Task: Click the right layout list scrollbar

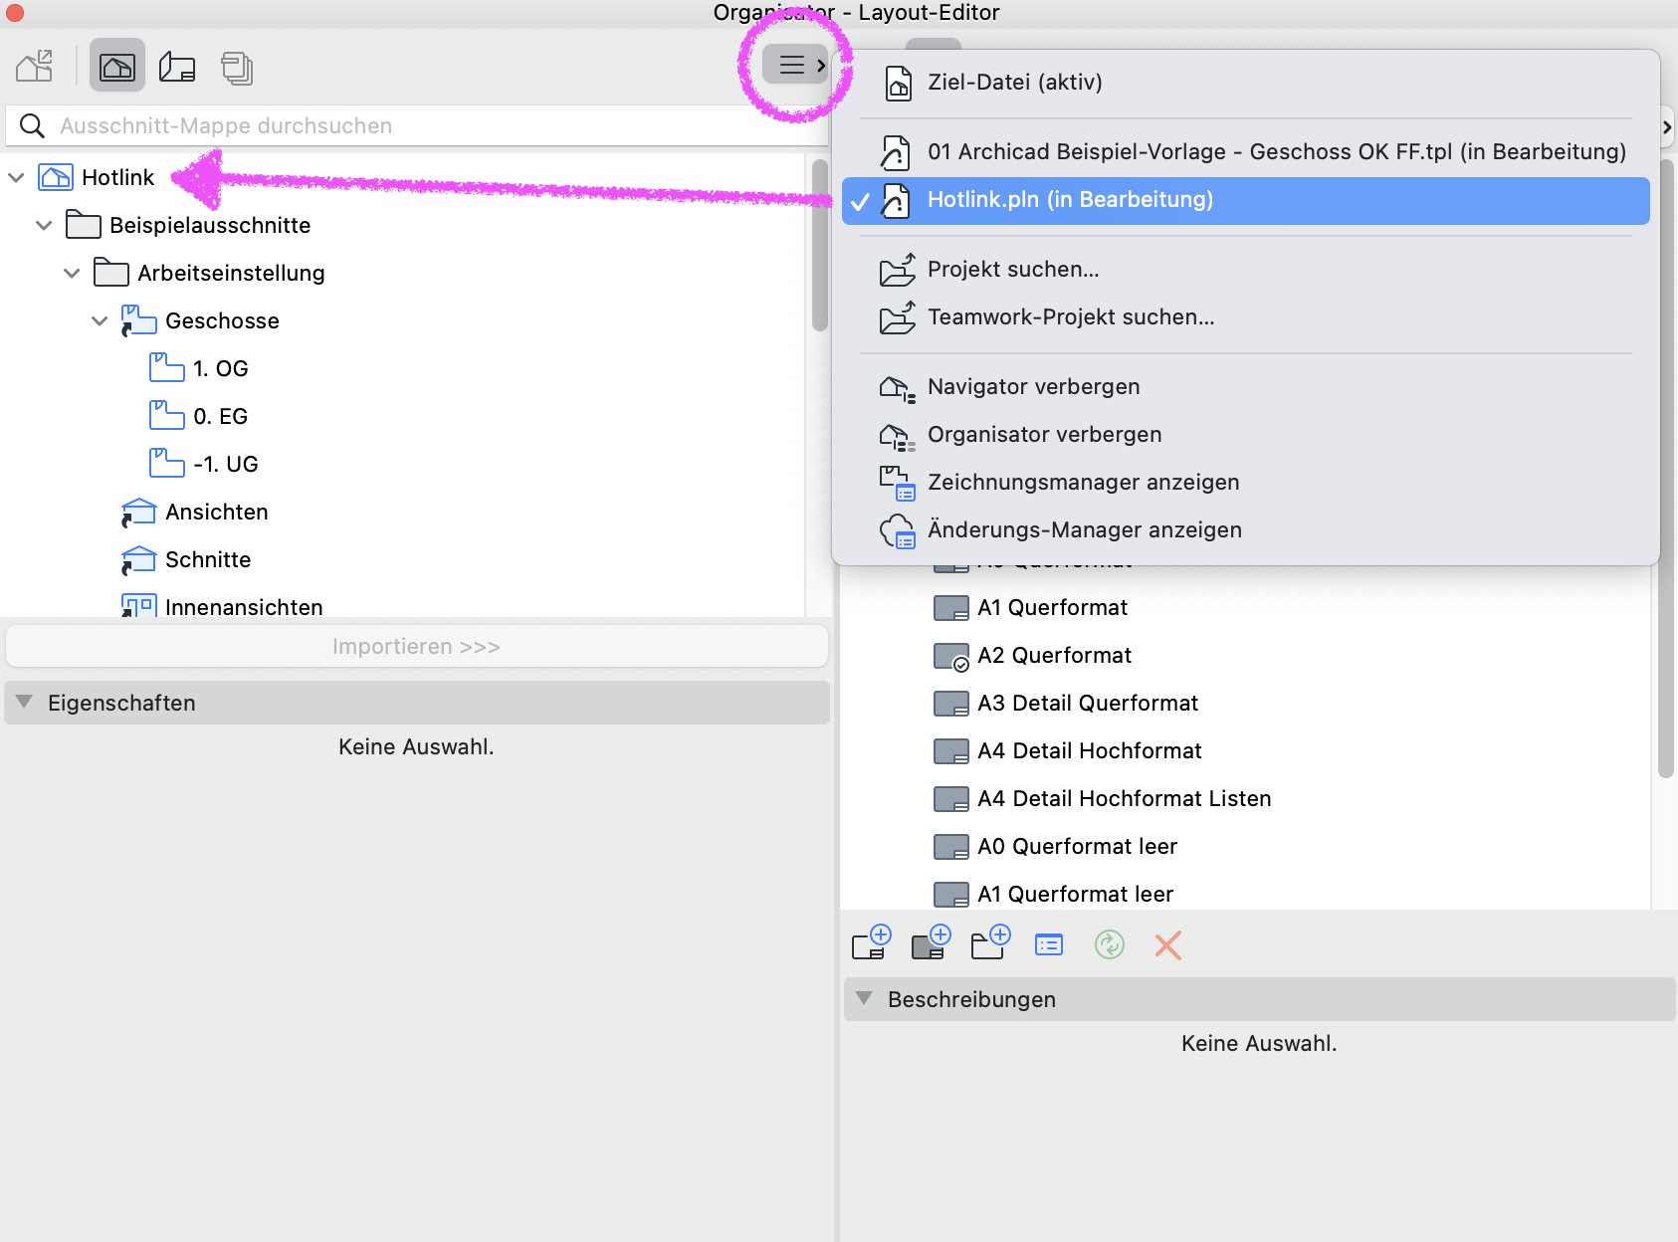Action: point(1666,468)
